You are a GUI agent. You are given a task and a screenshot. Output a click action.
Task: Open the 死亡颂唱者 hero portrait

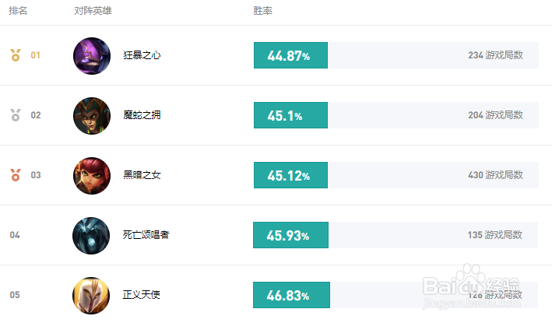[x=91, y=235]
